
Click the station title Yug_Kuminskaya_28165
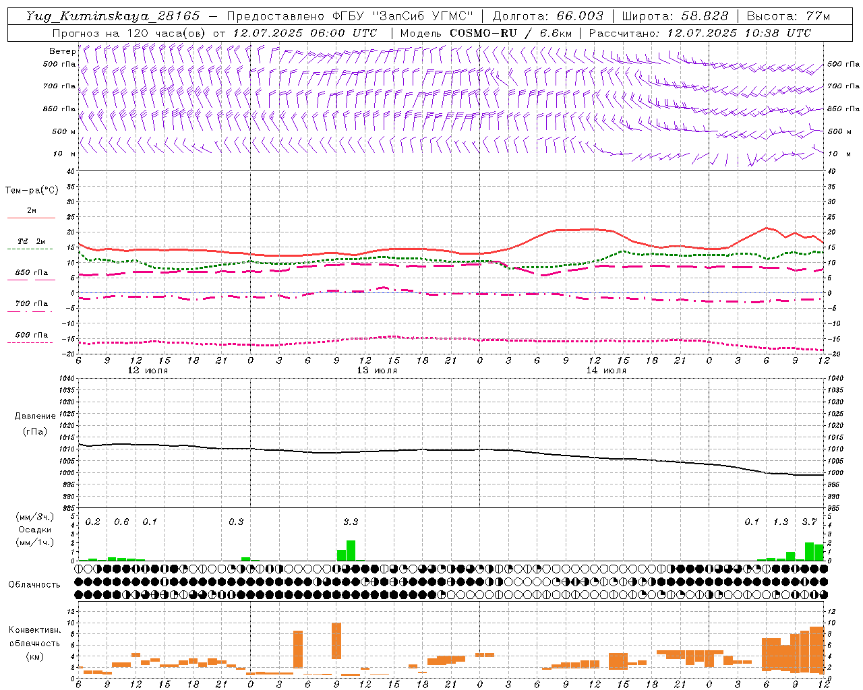pyautogui.click(x=113, y=16)
